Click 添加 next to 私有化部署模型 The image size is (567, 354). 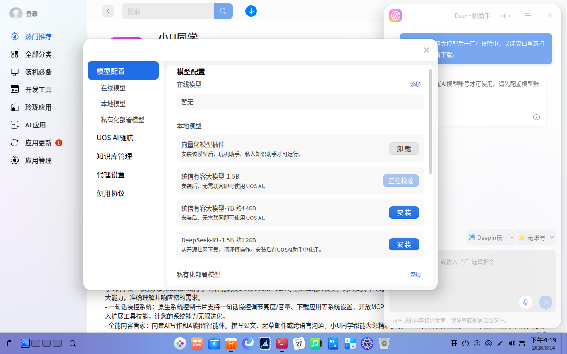point(416,274)
